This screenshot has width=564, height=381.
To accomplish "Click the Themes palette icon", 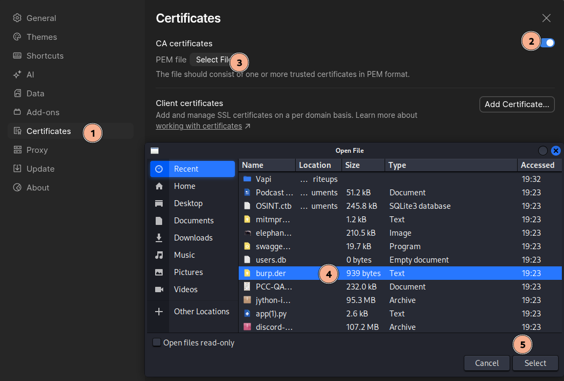I will tap(17, 37).
